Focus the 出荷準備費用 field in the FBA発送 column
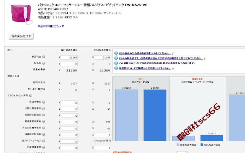 click(x=102, y=148)
